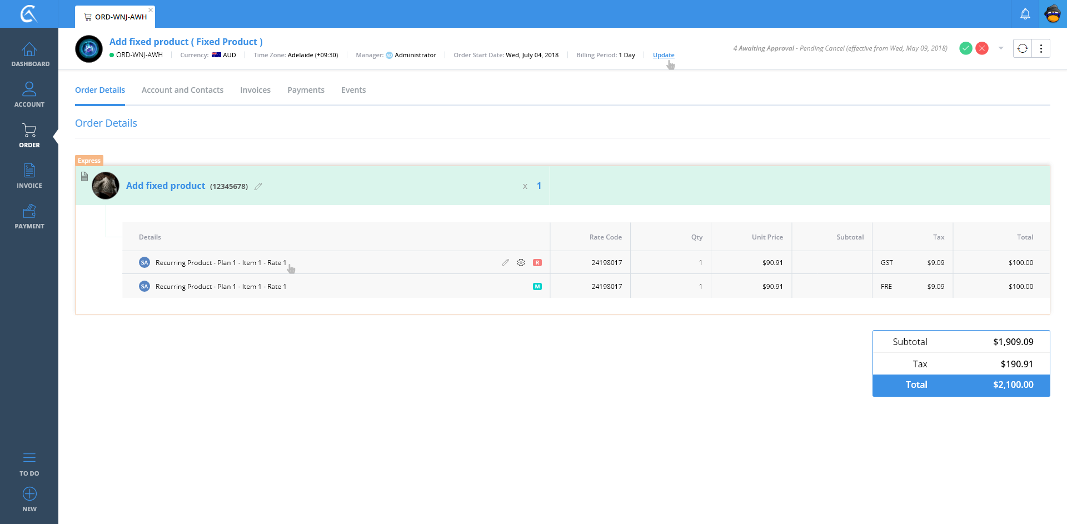Open the To Do list

(29, 464)
